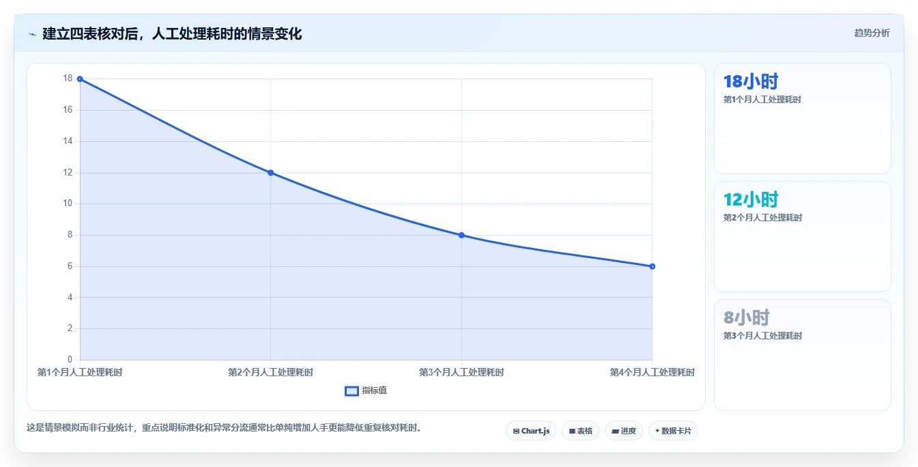Viewport: 918px width, 467px height.
Task: Select the 表格 tag chip
Action: click(580, 431)
